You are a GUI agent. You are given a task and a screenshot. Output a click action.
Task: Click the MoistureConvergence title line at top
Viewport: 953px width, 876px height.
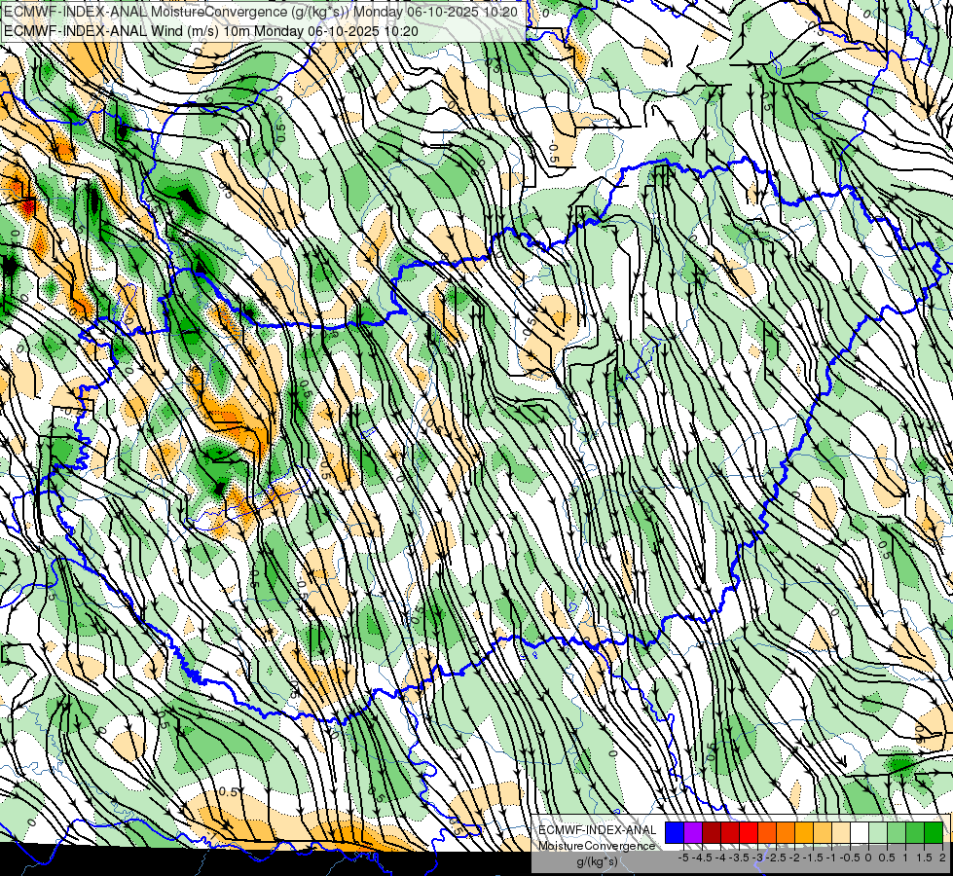tap(261, 12)
